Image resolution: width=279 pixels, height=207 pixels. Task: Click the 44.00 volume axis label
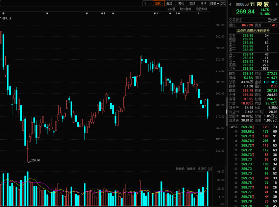click(221, 171)
